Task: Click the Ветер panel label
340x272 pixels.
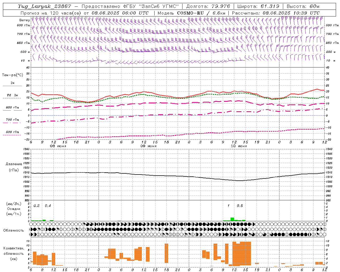Action: [25, 20]
